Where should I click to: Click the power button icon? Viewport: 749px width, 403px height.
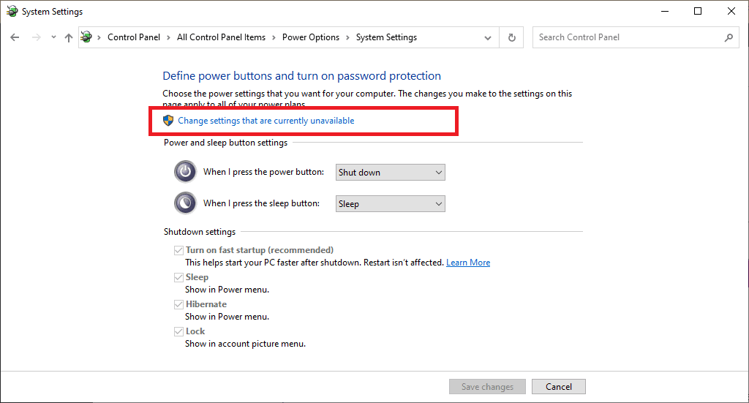pos(185,172)
